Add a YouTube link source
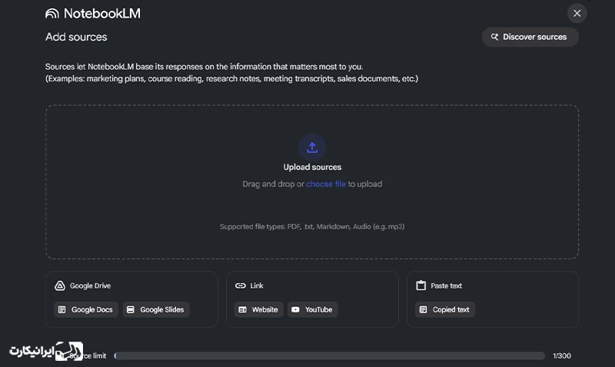The width and height of the screenshot is (615, 367). (x=313, y=310)
